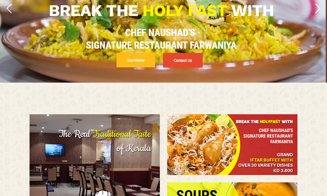Click the IFTAR BUFFET WITH yellow text

271,160
